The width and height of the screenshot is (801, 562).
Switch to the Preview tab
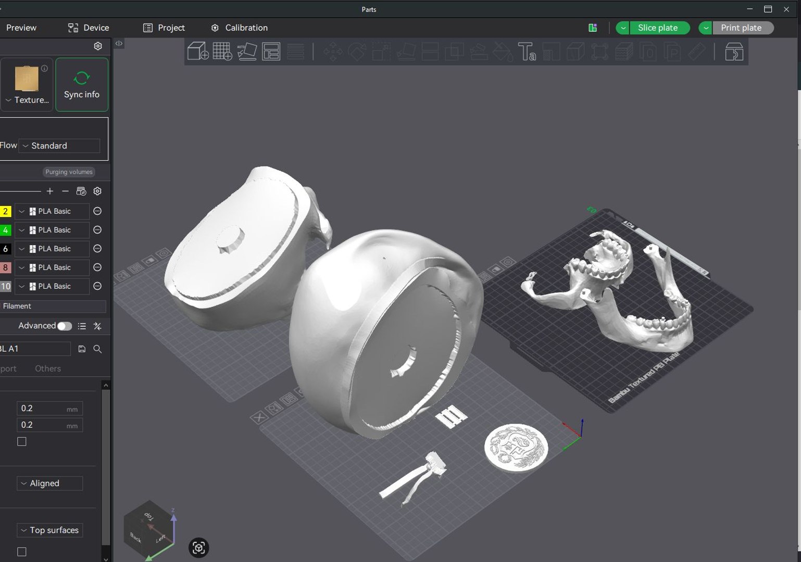pyautogui.click(x=21, y=28)
